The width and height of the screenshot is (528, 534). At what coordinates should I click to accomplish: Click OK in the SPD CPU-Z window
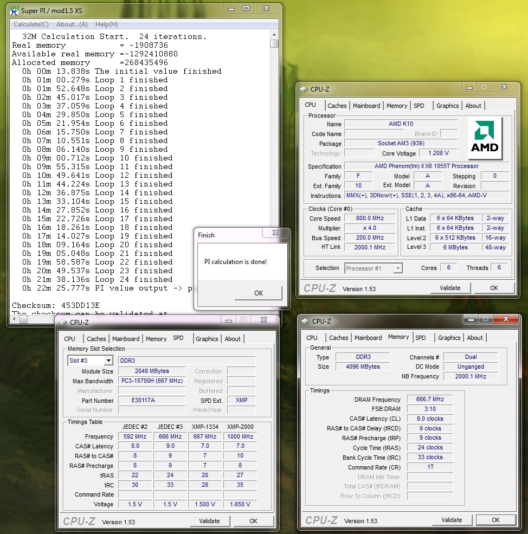253,521
